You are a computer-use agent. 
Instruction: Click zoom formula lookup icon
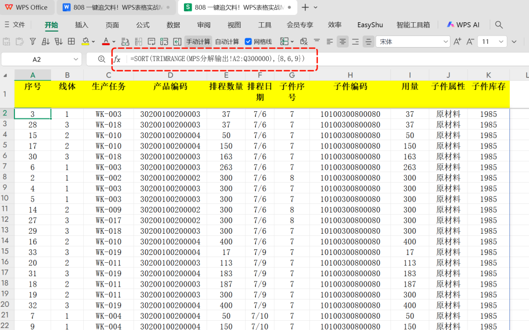(101, 59)
